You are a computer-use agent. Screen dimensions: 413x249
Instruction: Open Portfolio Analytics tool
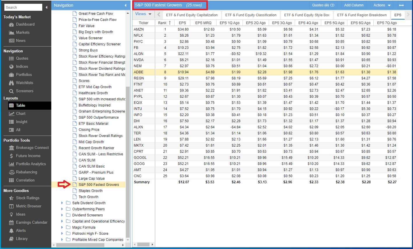27,164
